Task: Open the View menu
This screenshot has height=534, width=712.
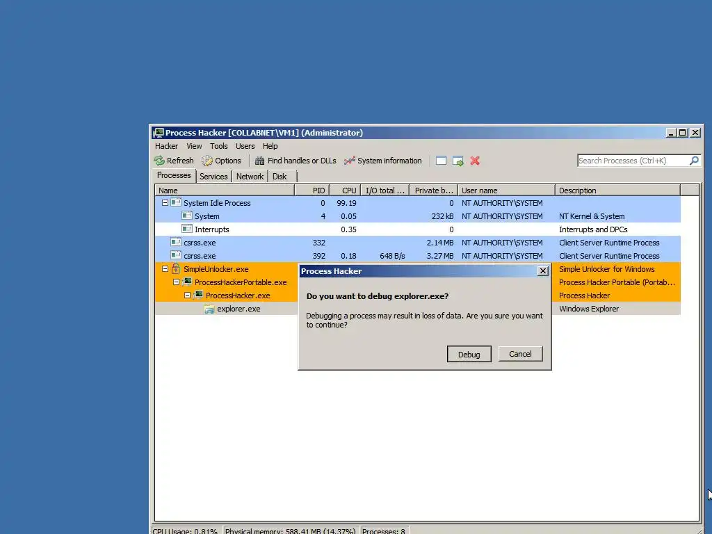Action: coord(194,146)
